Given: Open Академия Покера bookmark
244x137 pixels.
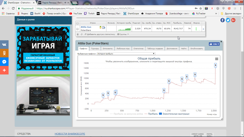Looking at the screenshot, I should pyautogui.click(x=152, y=14).
